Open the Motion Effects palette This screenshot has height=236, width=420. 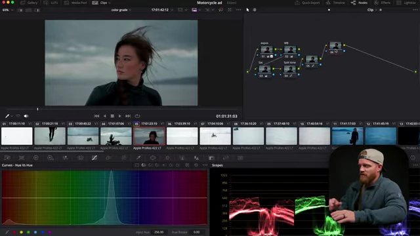[80, 158]
